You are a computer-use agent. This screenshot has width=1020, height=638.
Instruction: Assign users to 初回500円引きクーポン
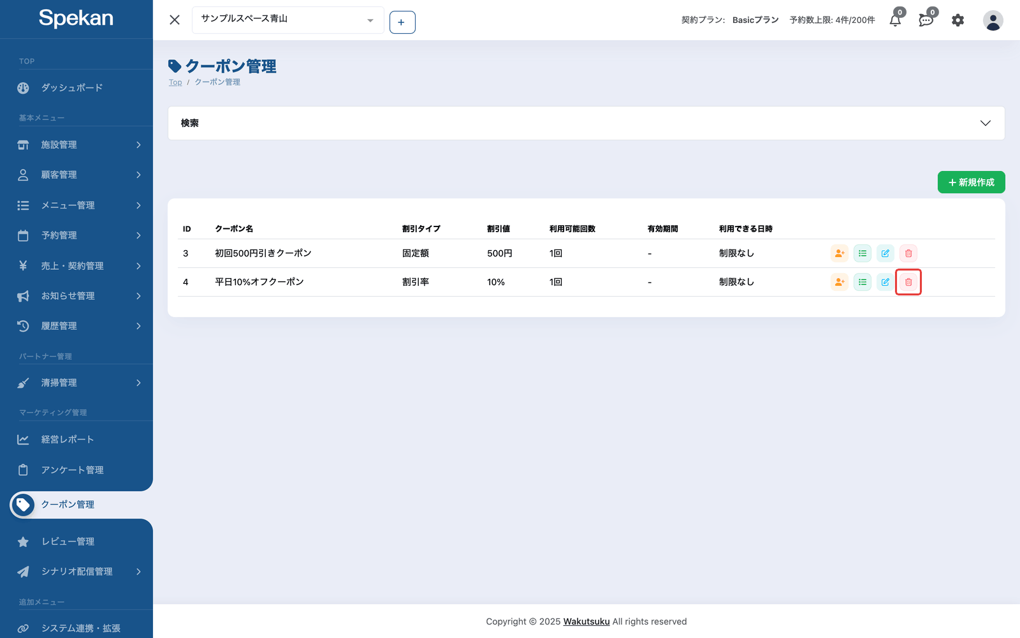[x=840, y=253]
